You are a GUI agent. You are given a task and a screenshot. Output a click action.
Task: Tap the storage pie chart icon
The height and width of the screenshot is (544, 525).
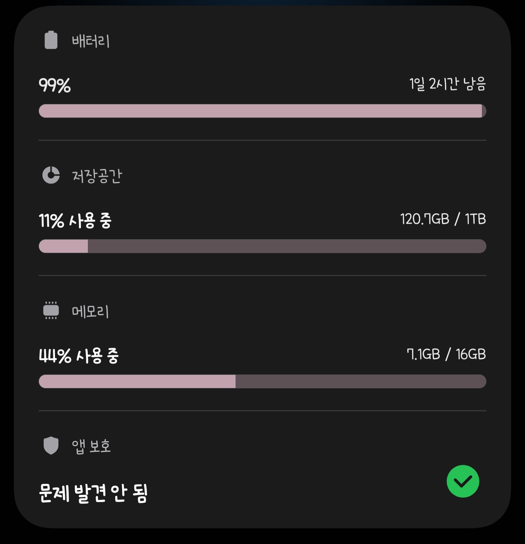(x=51, y=175)
